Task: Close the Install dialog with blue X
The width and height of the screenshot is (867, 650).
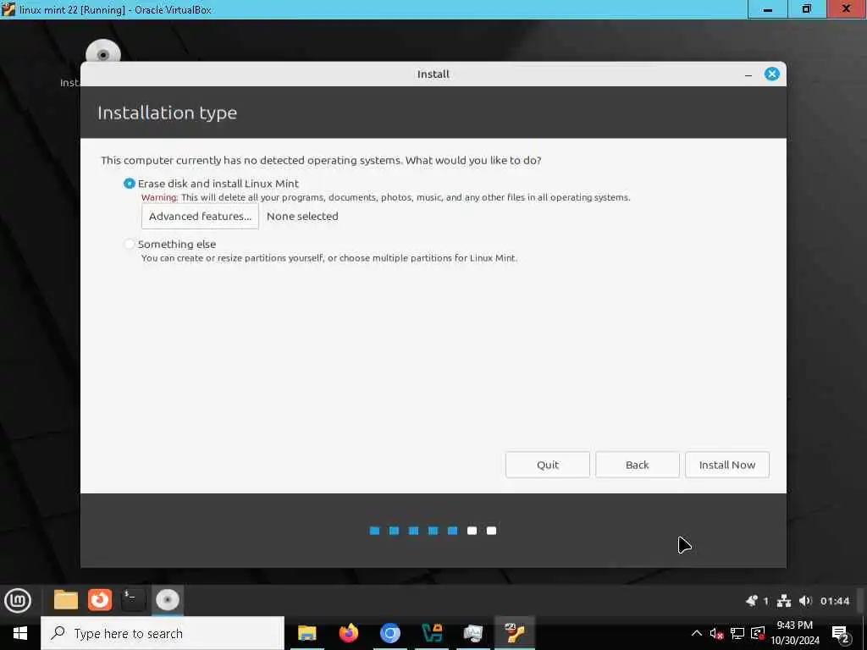Action: (772, 74)
